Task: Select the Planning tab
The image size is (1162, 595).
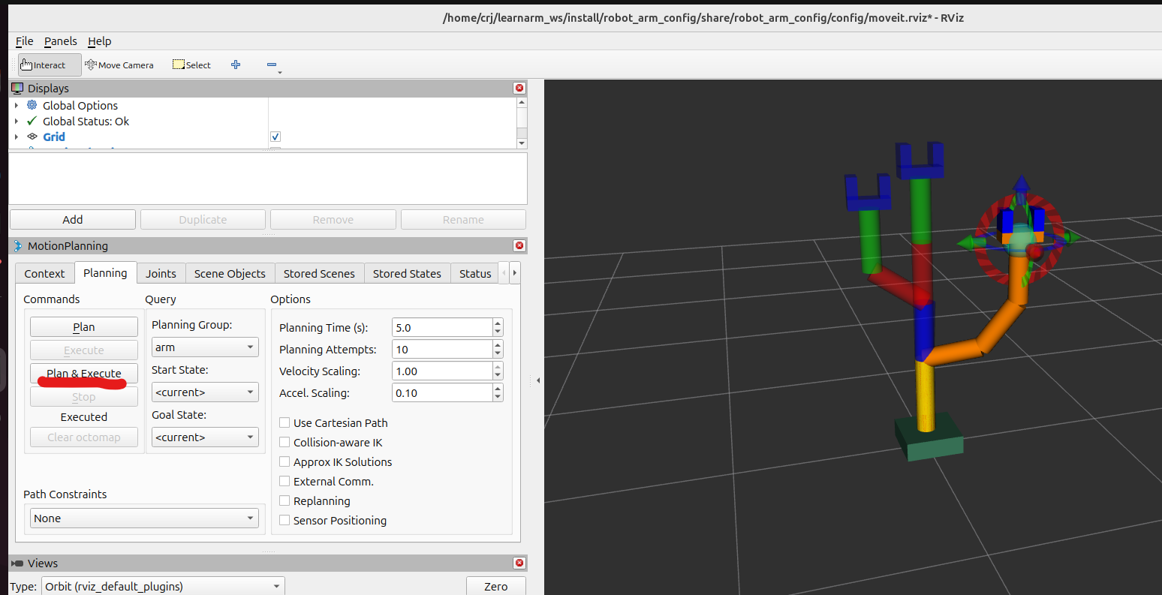Action: (105, 272)
